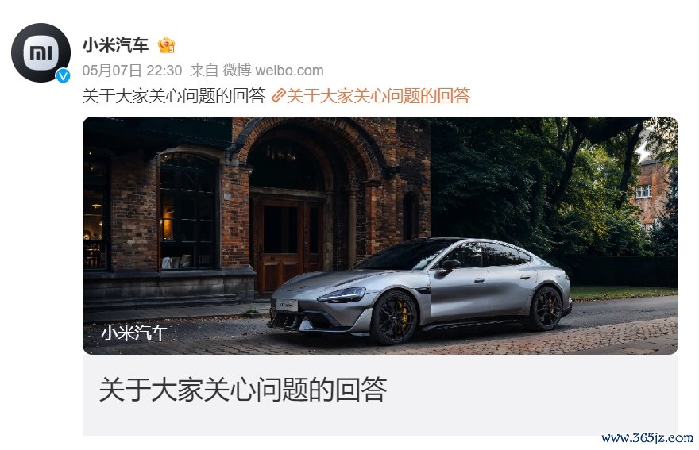Click the www.365jz.com watermark
The width and height of the screenshot is (699, 450).
(647, 437)
